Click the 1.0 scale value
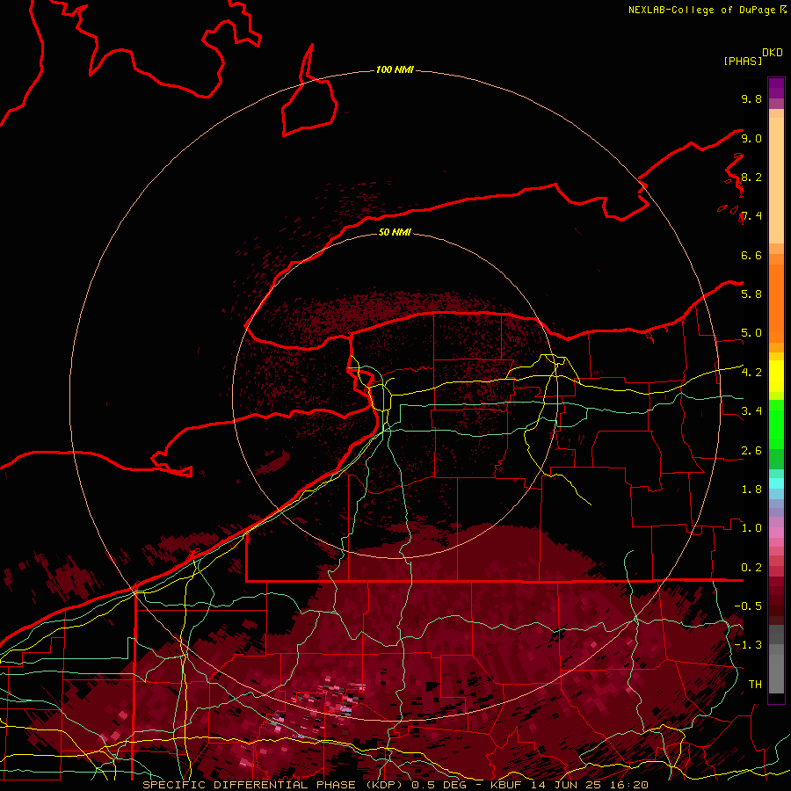 [751, 528]
